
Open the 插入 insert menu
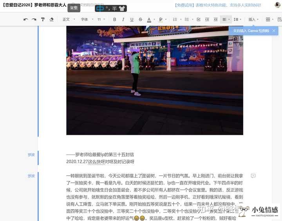pyautogui.click(x=253, y=20)
